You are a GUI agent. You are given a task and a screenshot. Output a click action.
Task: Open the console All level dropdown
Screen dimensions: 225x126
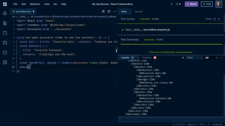pos(211,58)
